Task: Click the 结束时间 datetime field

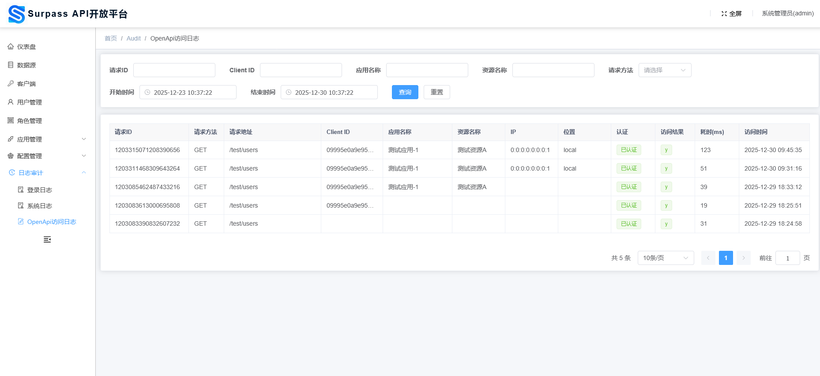Action: click(329, 92)
